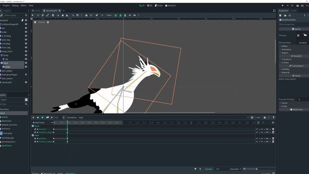Open the animation Edit menu
Image resolution: width=309 pixels, height=174 pixels.
pos(258,117)
